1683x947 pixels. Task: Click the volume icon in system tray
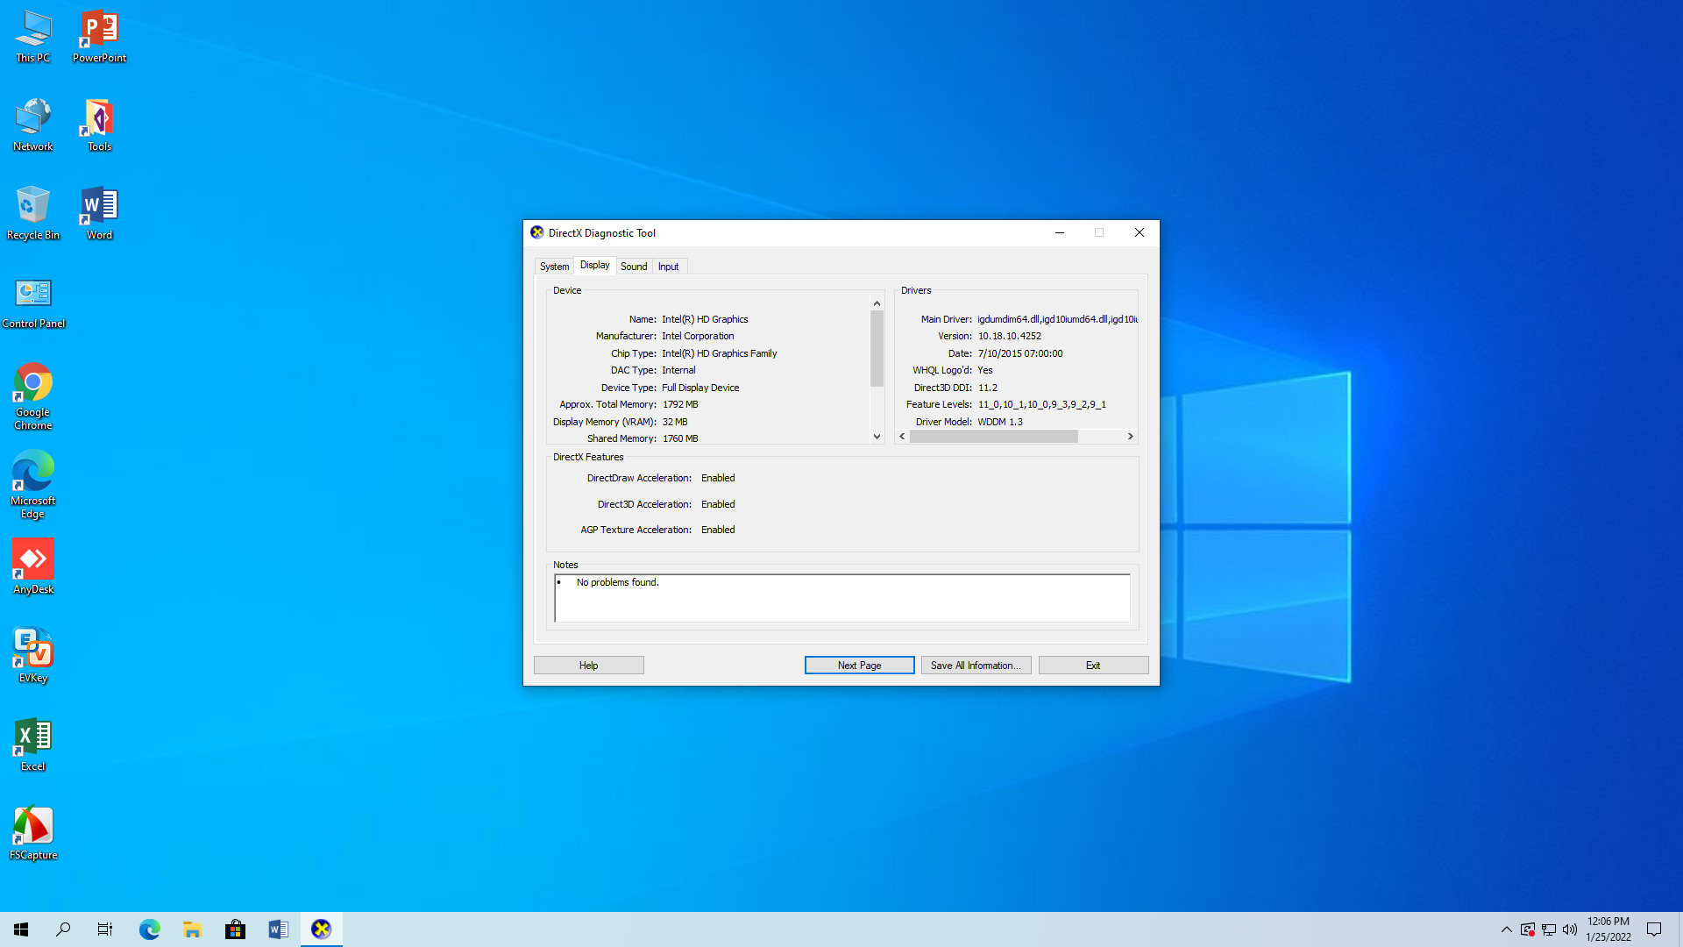pos(1570,929)
